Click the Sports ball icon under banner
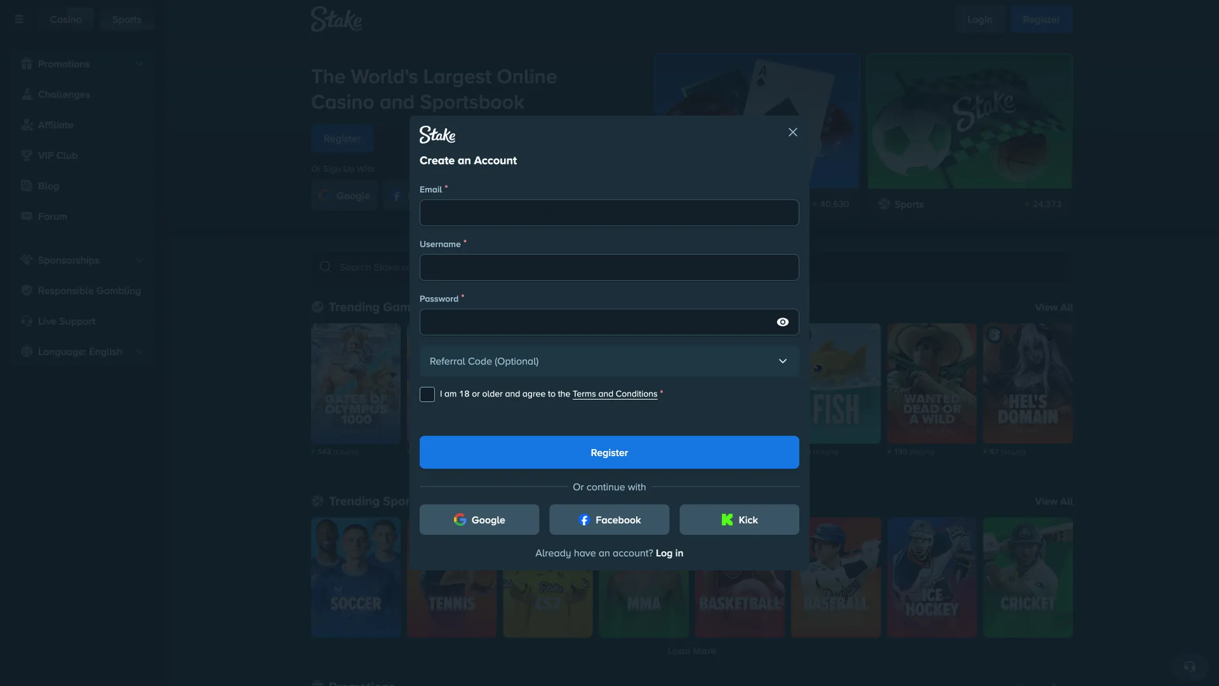1219x686 pixels. (884, 204)
